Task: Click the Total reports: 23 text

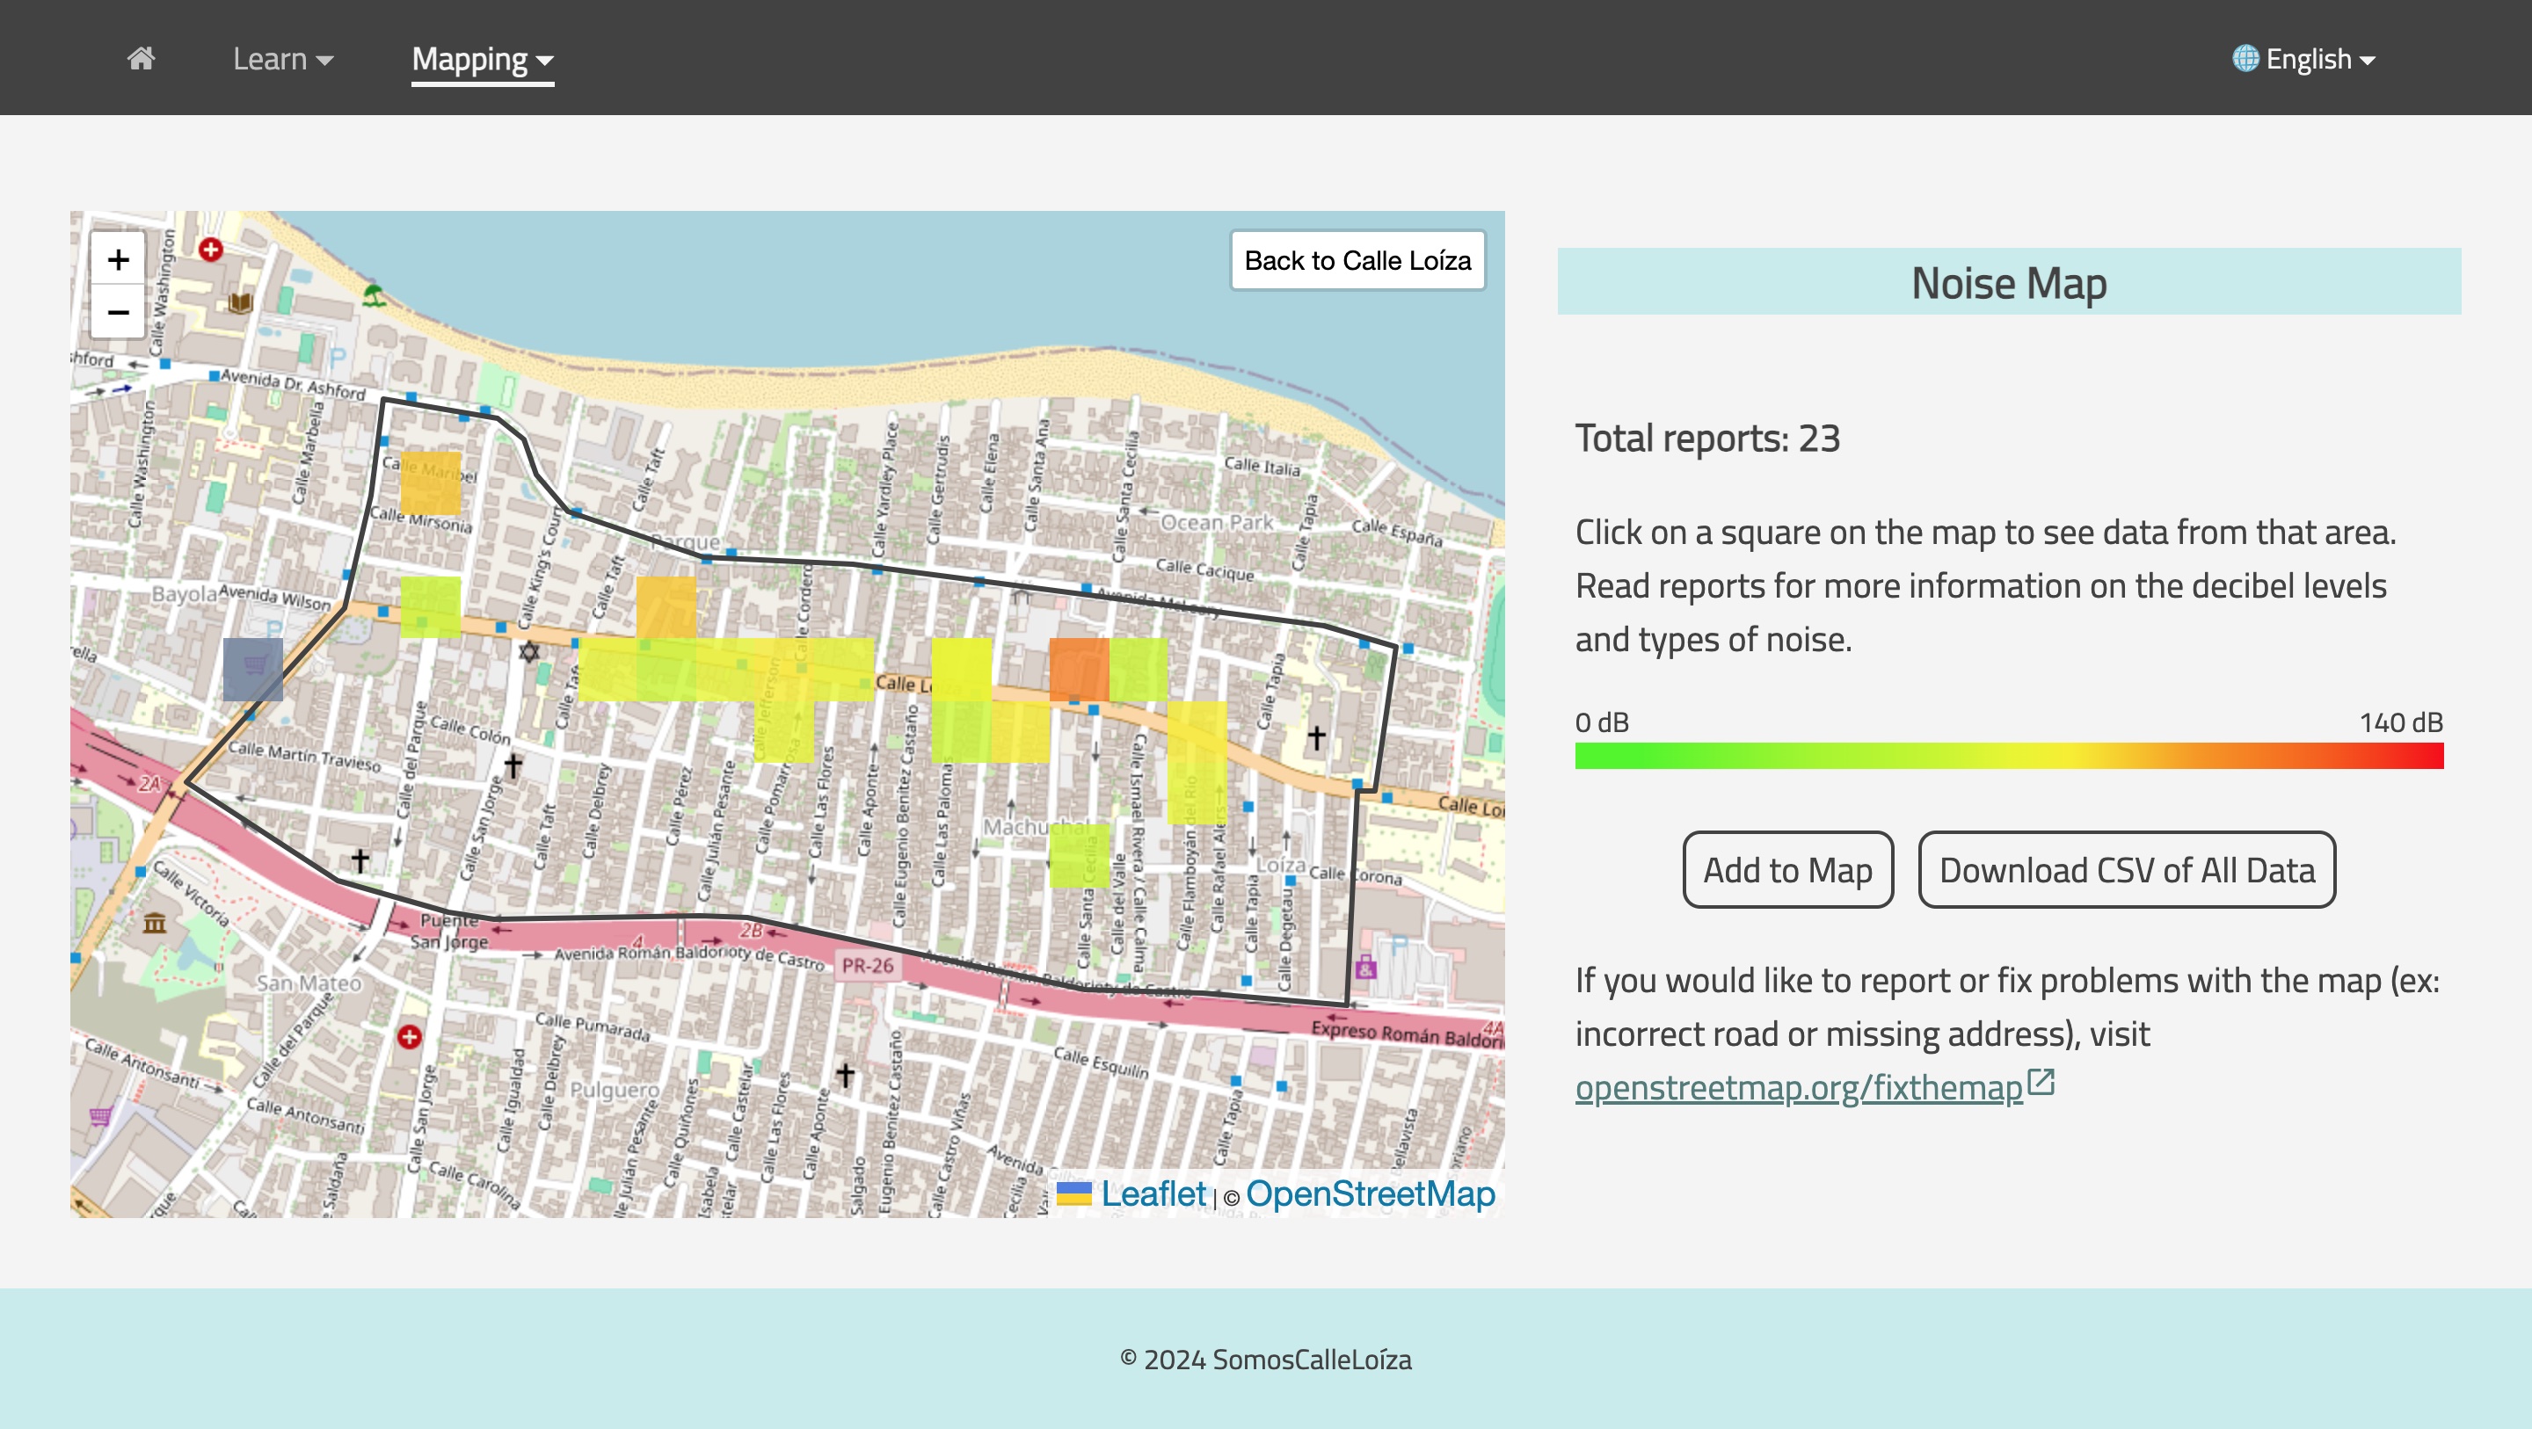Action: pyautogui.click(x=1707, y=439)
